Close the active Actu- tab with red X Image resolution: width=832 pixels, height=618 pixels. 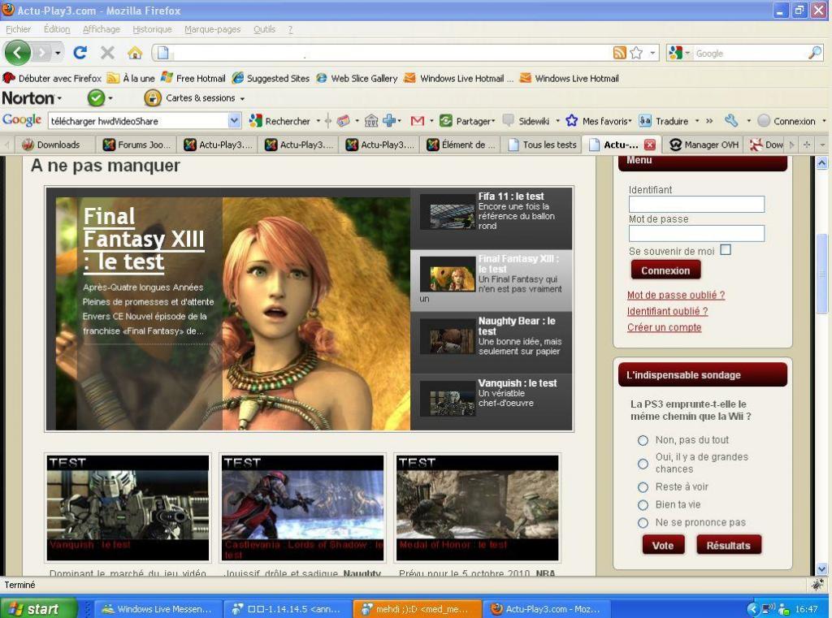649,145
